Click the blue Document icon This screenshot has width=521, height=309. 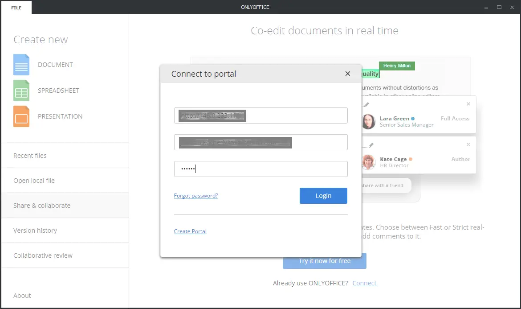[21, 65]
